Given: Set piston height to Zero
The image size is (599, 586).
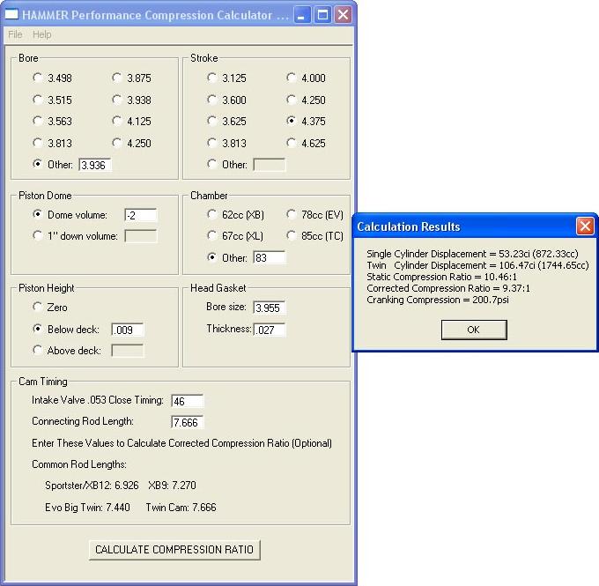Looking at the screenshot, I should tap(37, 308).
